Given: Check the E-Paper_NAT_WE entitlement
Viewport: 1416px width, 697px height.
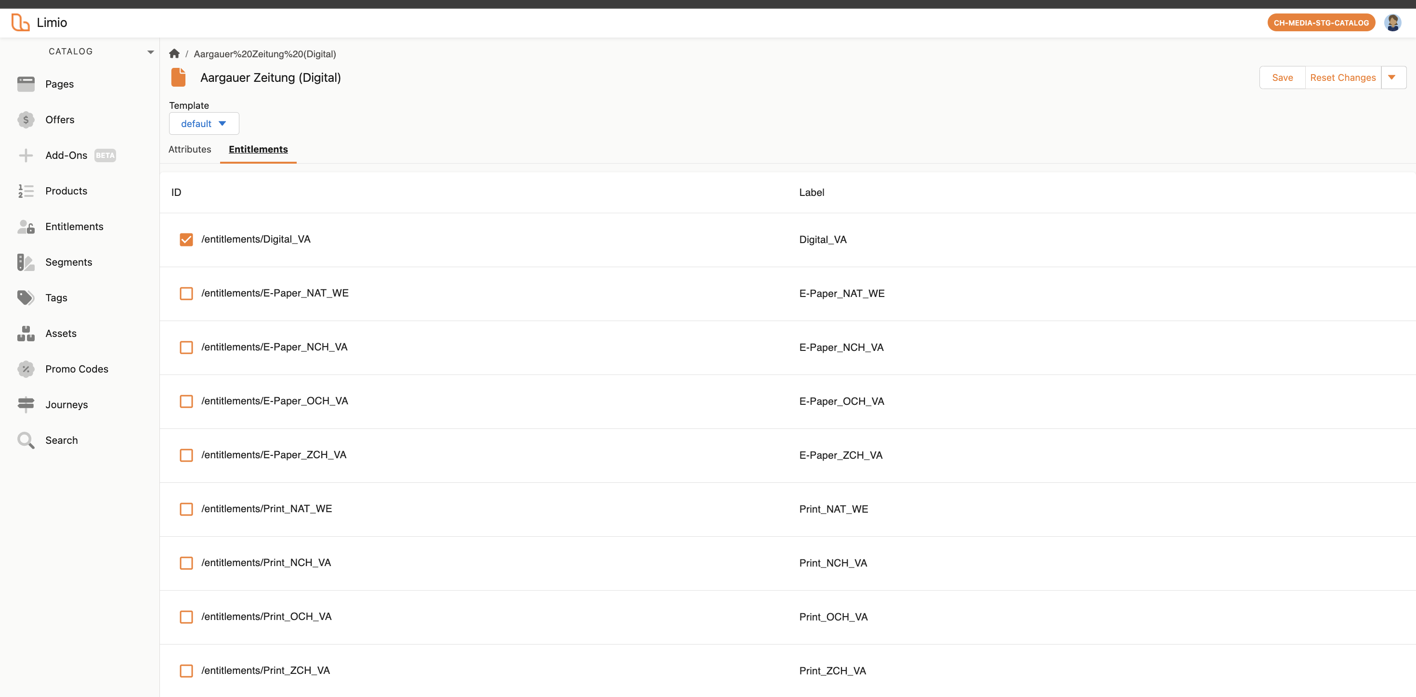Looking at the screenshot, I should tap(186, 293).
